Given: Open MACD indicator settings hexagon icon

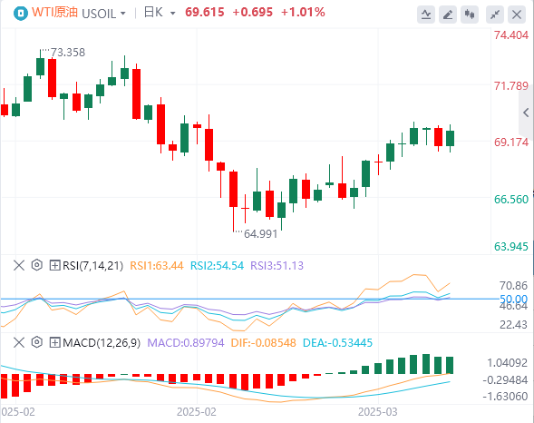Looking at the screenshot, I should (x=37, y=342).
